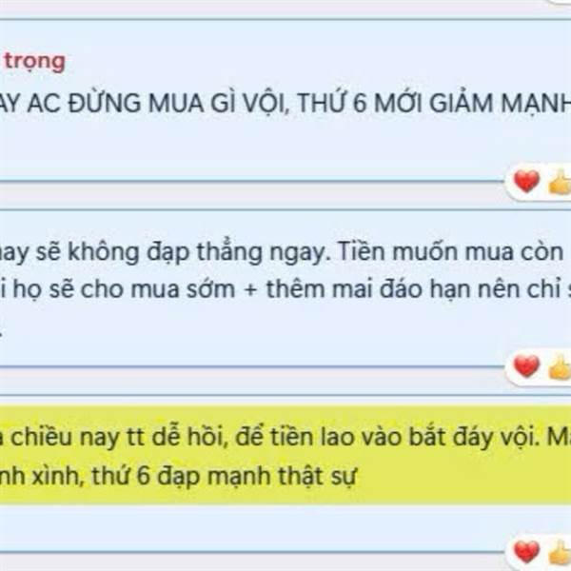Click thumbs-up reaction under yellow highlighted message
Screen dimensions: 571x571
tap(560, 553)
